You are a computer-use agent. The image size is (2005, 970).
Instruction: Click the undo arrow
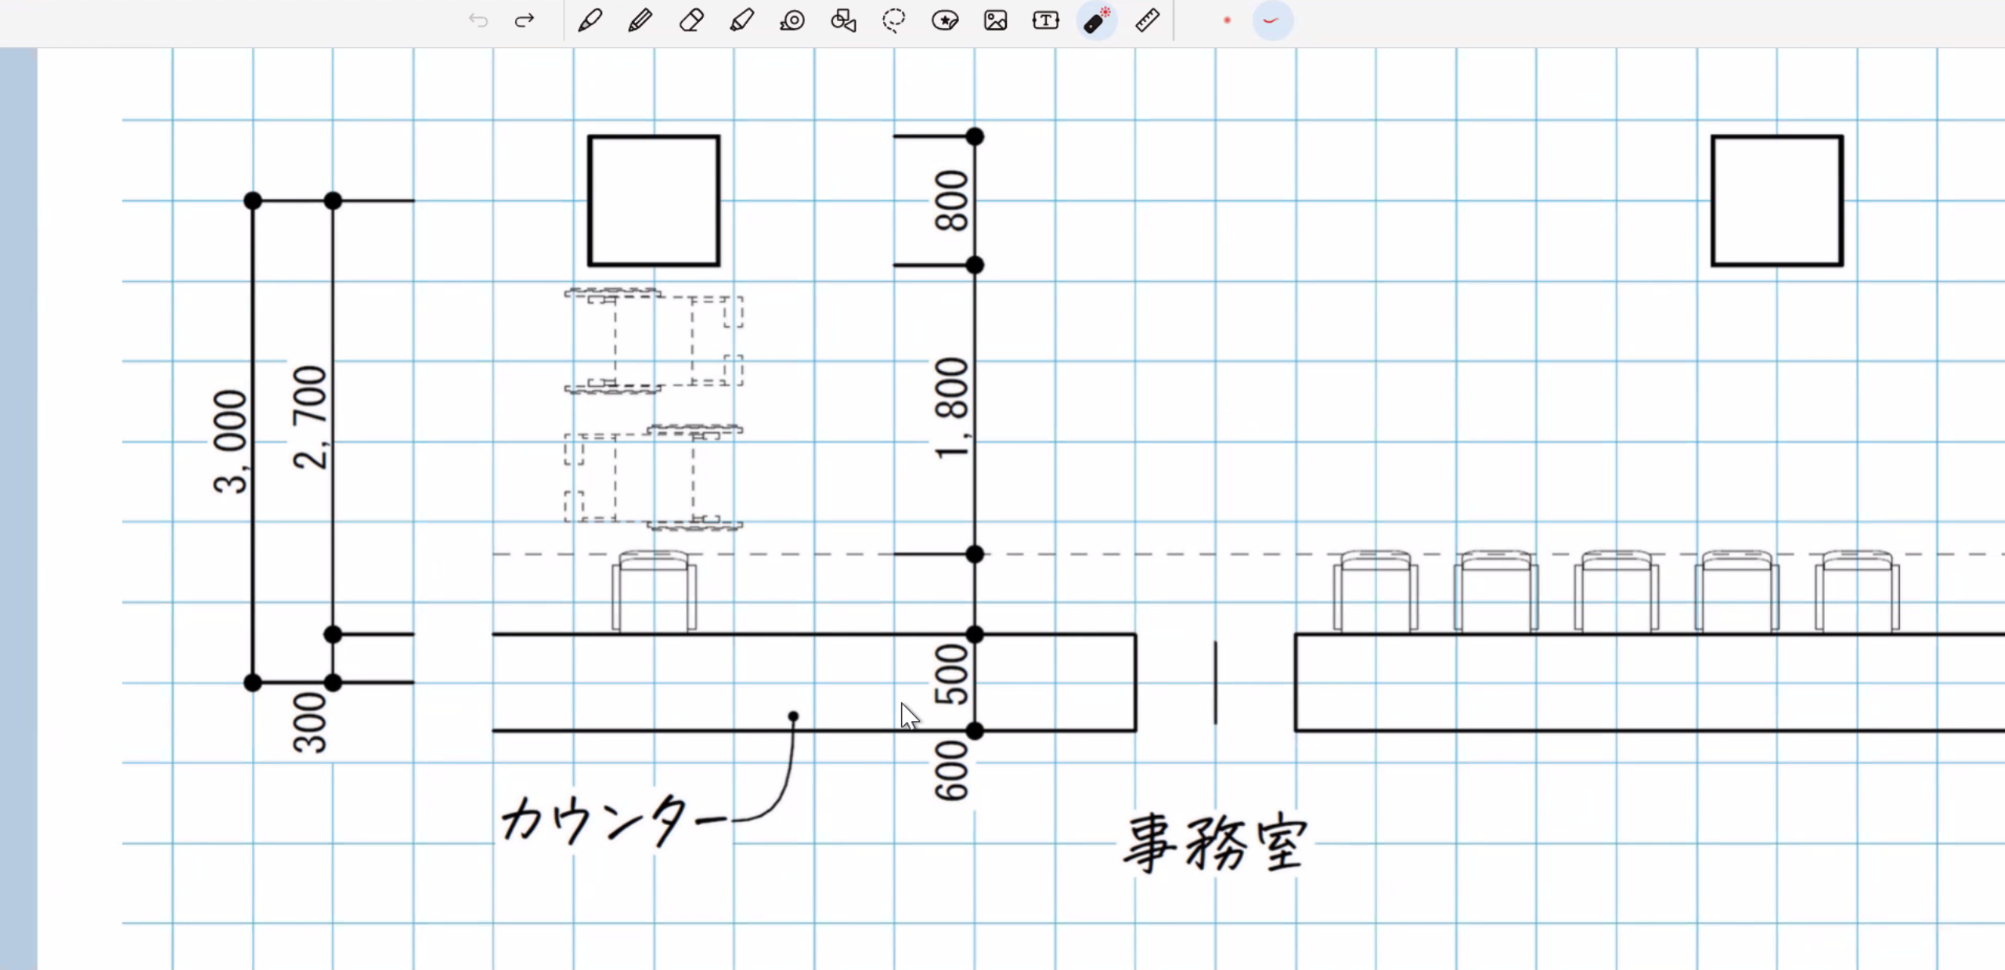pyautogui.click(x=478, y=20)
